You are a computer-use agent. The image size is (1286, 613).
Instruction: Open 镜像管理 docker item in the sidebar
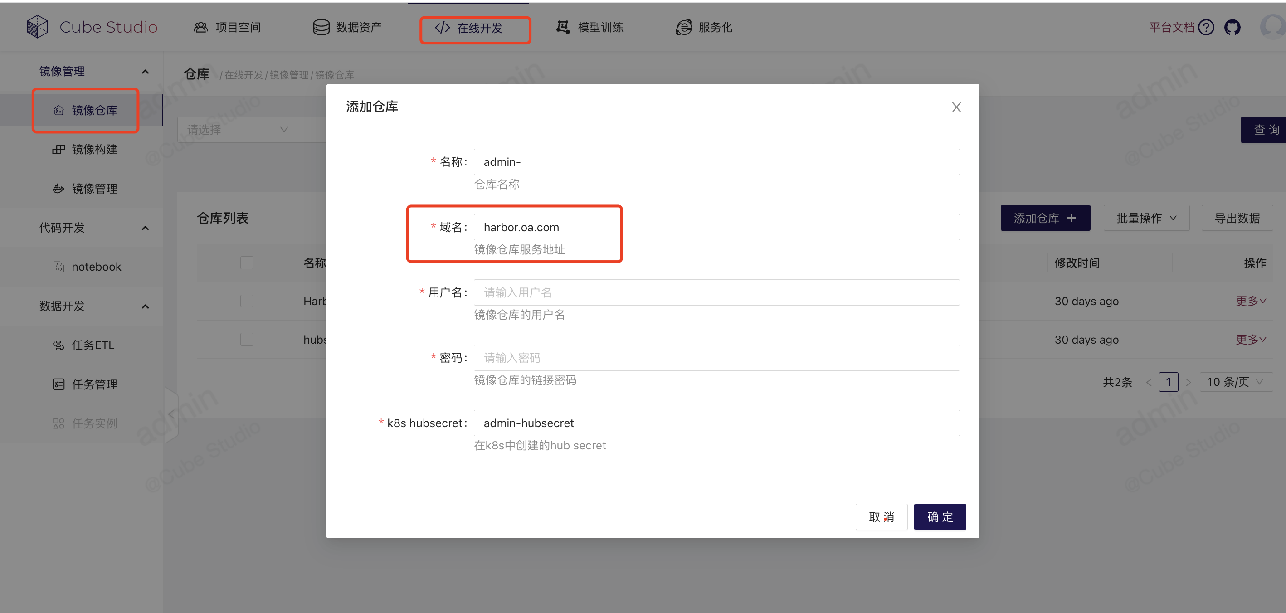coord(94,189)
